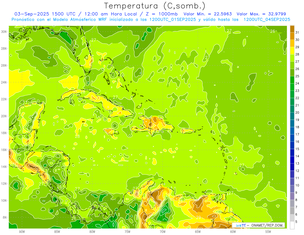Click color scale label "31"
The height and width of the screenshot is (235, 304).
click(297, 32)
